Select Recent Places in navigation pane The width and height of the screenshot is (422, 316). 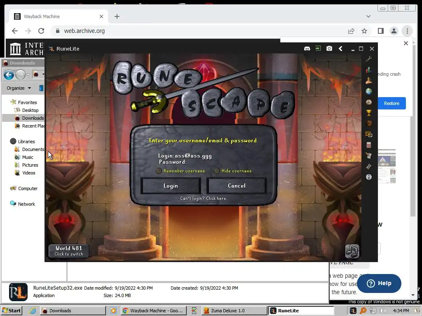tap(33, 126)
